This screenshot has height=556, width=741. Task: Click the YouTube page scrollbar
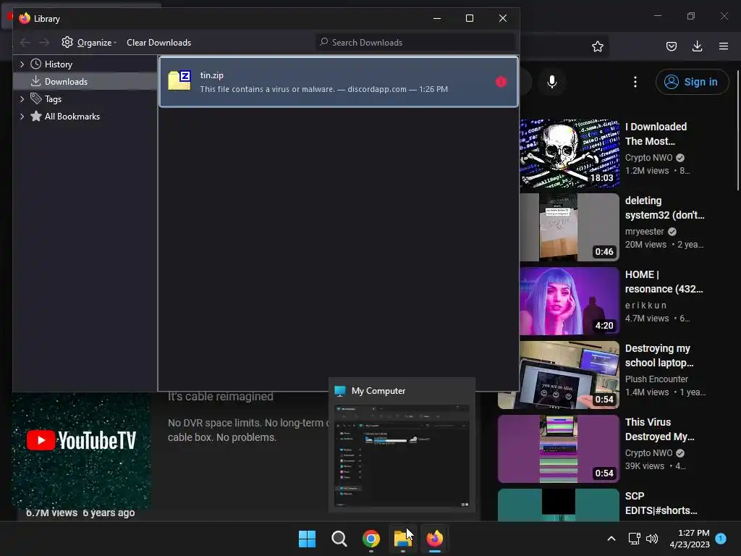[x=737, y=130]
